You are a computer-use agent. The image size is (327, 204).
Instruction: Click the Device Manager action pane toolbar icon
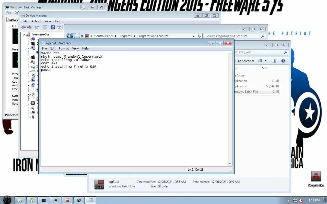(x=59, y=28)
